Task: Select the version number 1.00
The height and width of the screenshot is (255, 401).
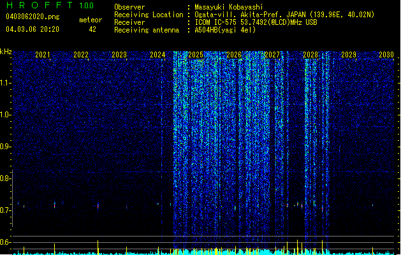Action: 87,5
